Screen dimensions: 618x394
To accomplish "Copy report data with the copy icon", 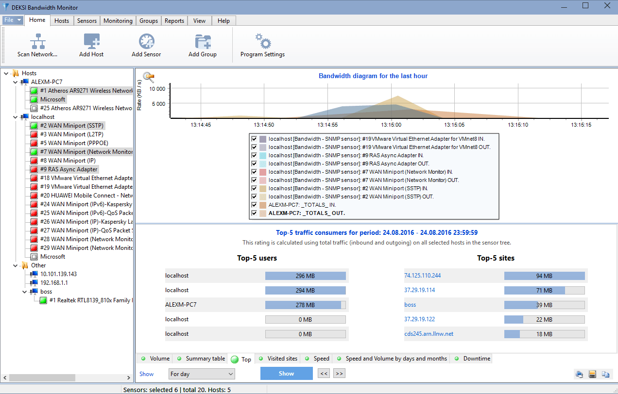I will [x=605, y=374].
